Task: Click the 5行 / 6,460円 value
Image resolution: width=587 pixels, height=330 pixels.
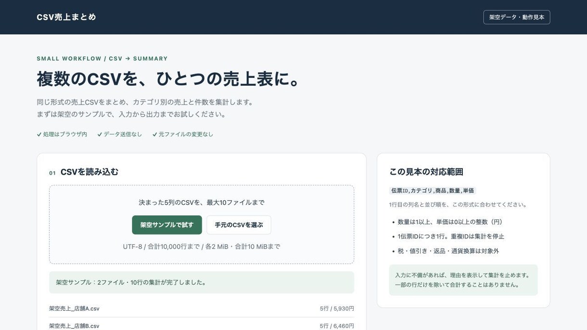Action: (x=337, y=326)
